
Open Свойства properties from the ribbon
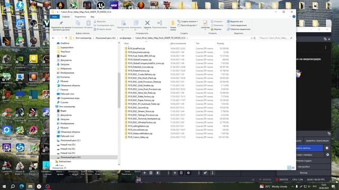point(205,25)
